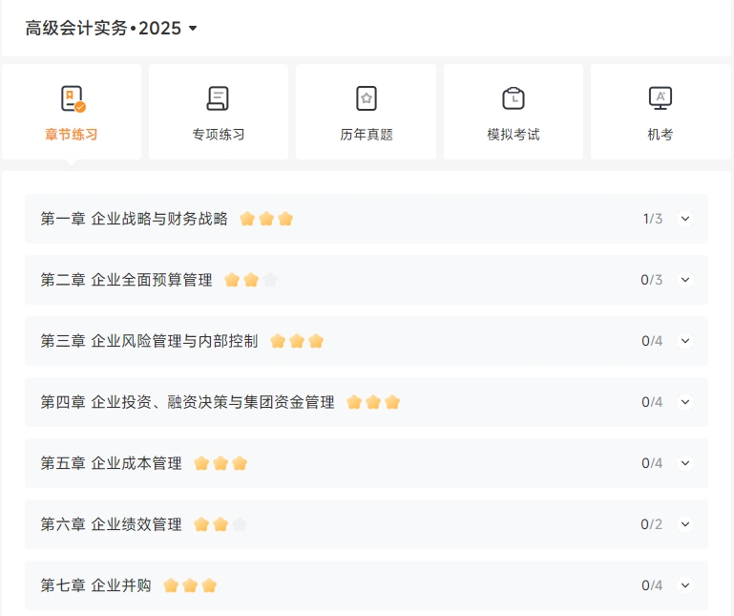
Task: Click the computer-based exam monitor icon
Action: click(x=660, y=98)
